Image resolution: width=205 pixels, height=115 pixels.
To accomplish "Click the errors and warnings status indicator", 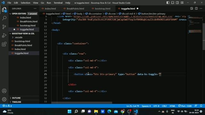I will coord(7,106).
